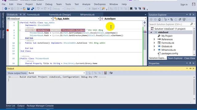Image resolution: width=197 pixels, height=110 pixels.
Task: Open the Package Manager Console tab
Action: [x=40, y=106]
